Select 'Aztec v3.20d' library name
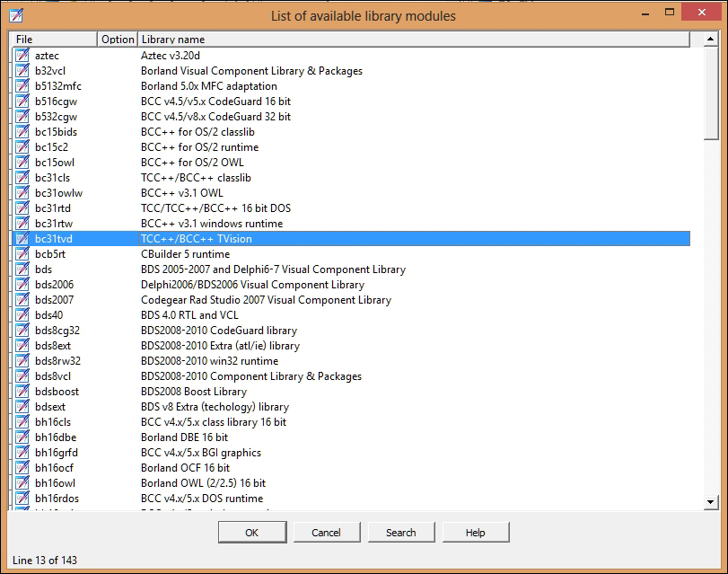Image resolution: width=728 pixels, height=574 pixels. pyautogui.click(x=171, y=56)
